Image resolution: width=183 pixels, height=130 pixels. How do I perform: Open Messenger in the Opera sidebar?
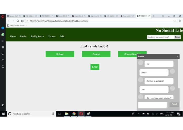[3, 28]
